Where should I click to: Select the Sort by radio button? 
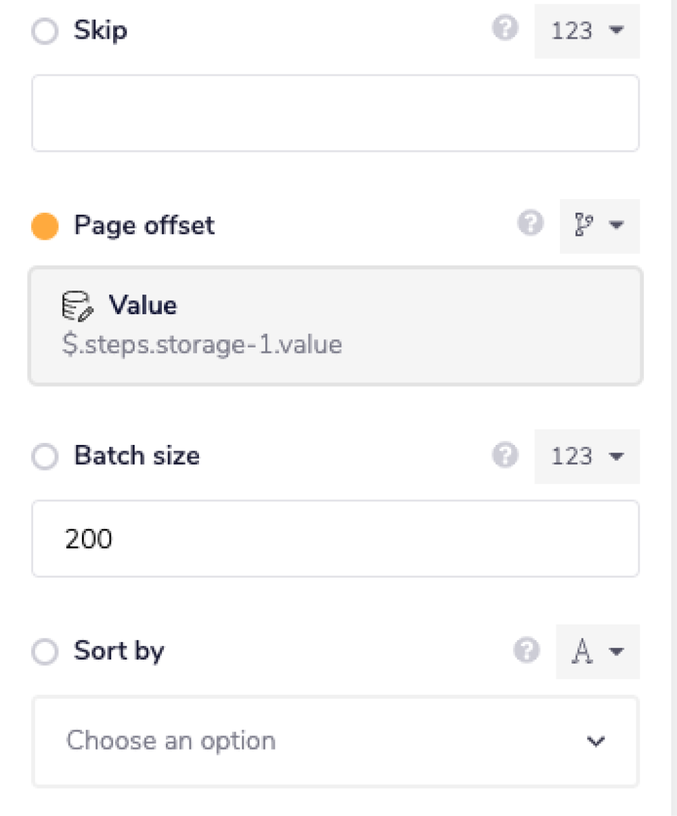pos(45,651)
